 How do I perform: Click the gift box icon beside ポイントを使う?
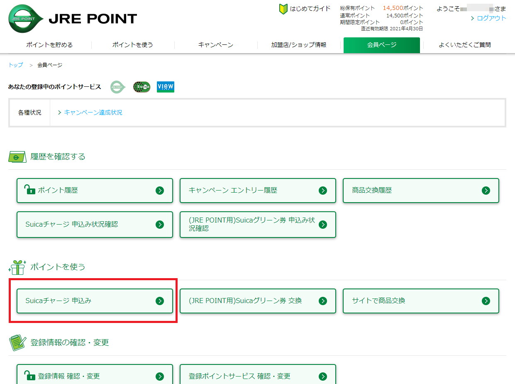pyautogui.click(x=17, y=267)
